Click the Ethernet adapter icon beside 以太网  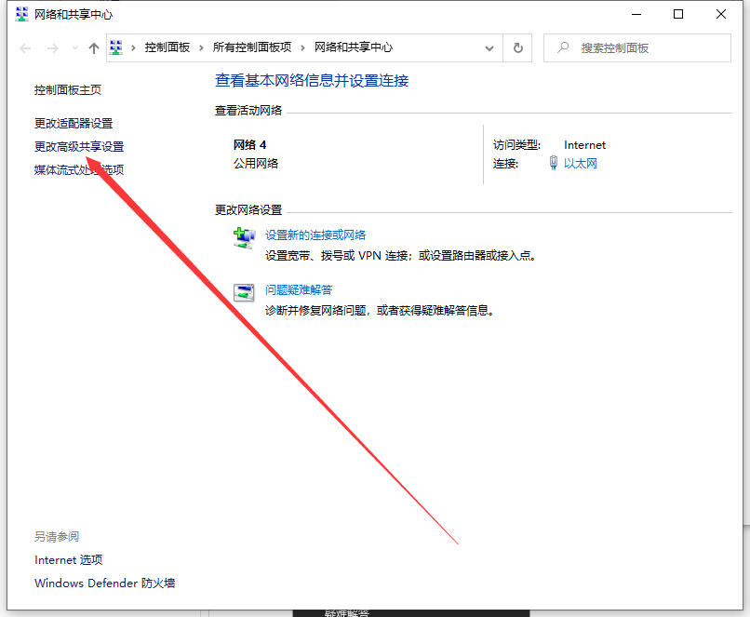pyautogui.click(x=553, y=164)
